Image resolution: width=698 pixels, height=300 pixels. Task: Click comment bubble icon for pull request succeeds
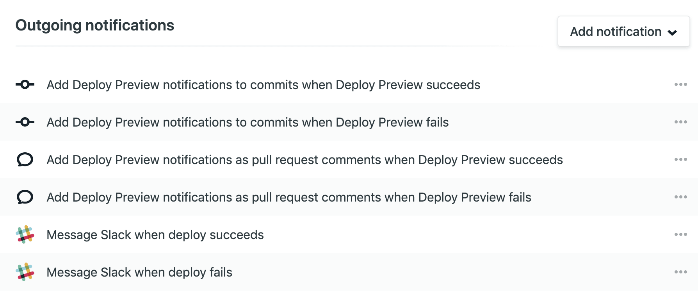click(25, 159)
